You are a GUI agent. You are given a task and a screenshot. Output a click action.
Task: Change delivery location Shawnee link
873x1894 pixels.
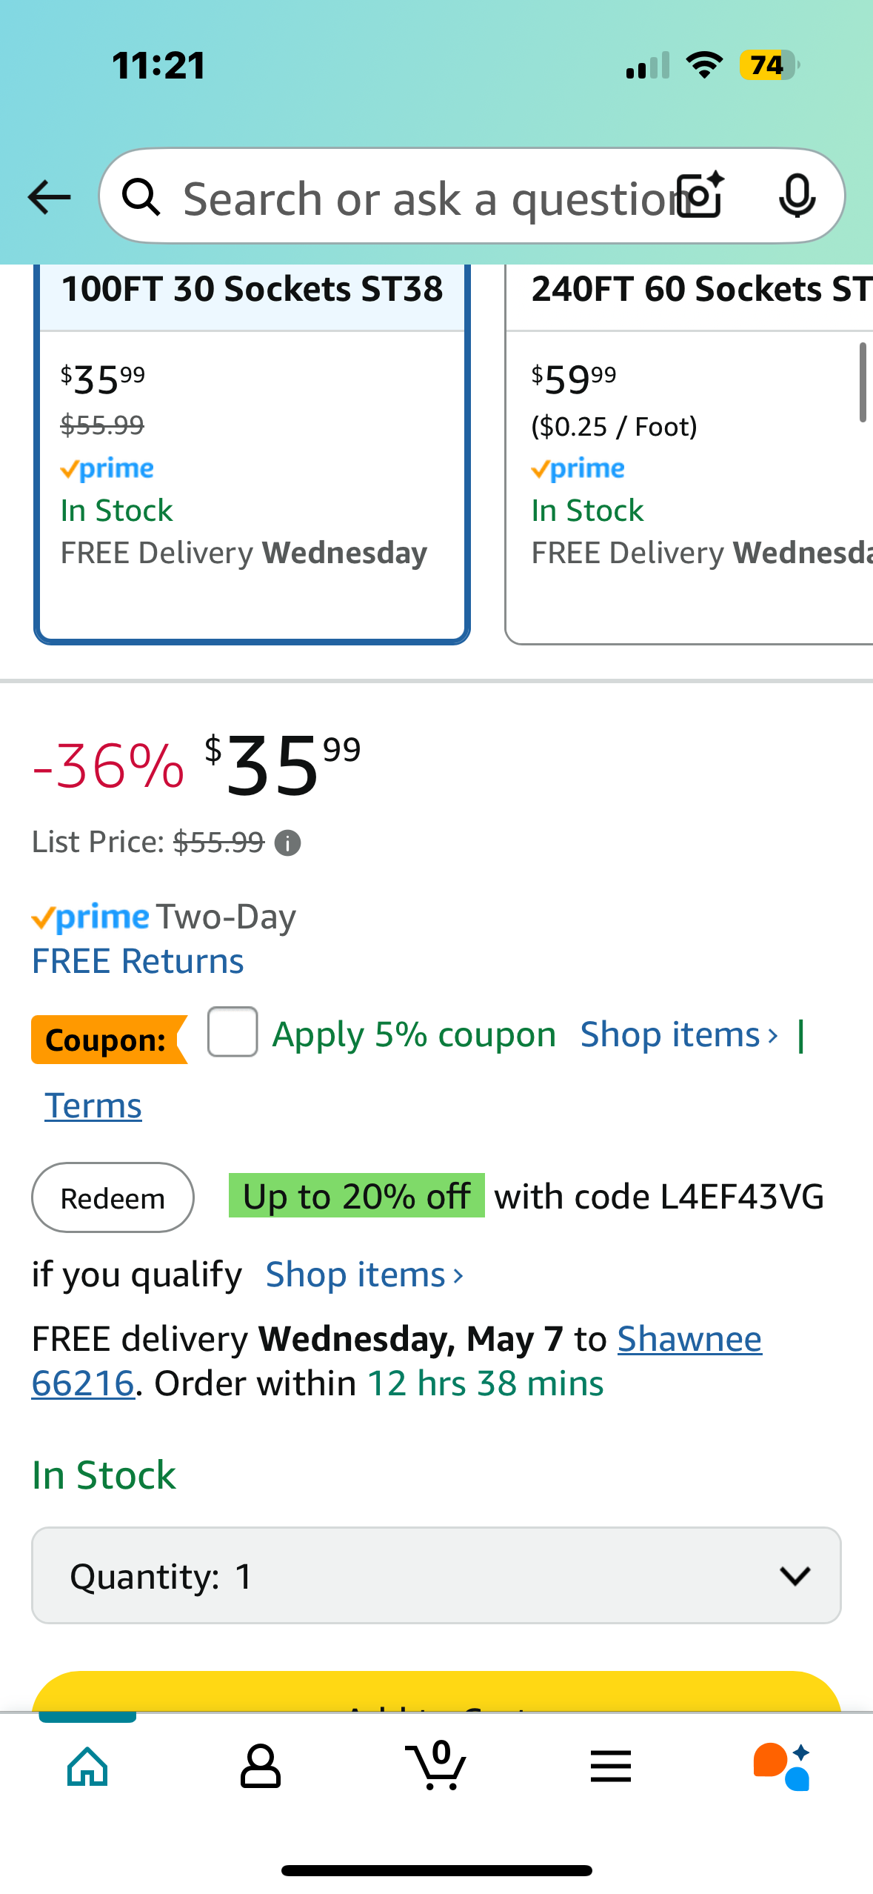tap(689, 1339)
